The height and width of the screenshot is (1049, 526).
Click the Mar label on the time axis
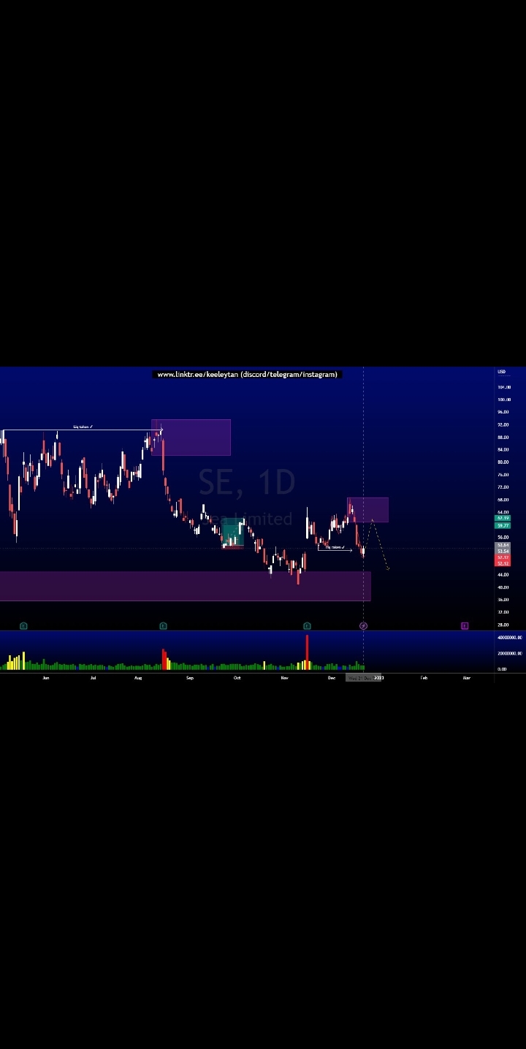(x=467, y=678)
